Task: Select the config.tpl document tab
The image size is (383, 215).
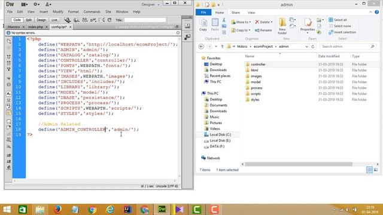Action: (x=59, y=27)
